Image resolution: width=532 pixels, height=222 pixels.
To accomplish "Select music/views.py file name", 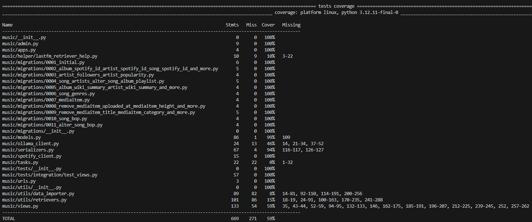I will (20, 206).
